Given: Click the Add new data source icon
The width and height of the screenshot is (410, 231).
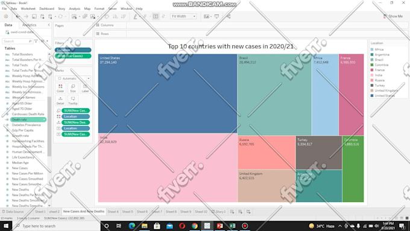Looking at the screenshot, I should (42, 16).
